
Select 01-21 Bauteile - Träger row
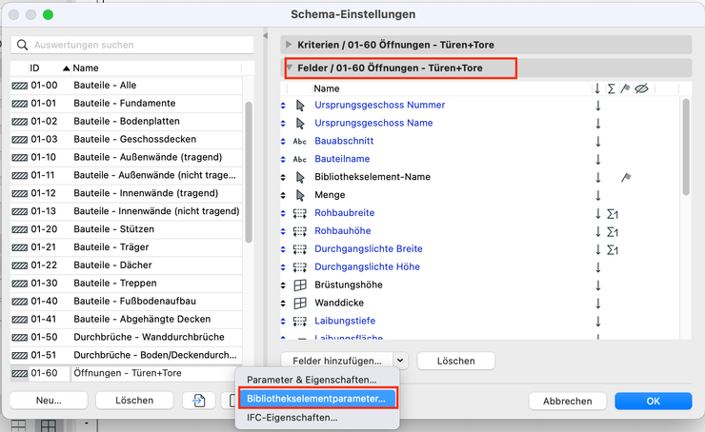coord(126,247)
